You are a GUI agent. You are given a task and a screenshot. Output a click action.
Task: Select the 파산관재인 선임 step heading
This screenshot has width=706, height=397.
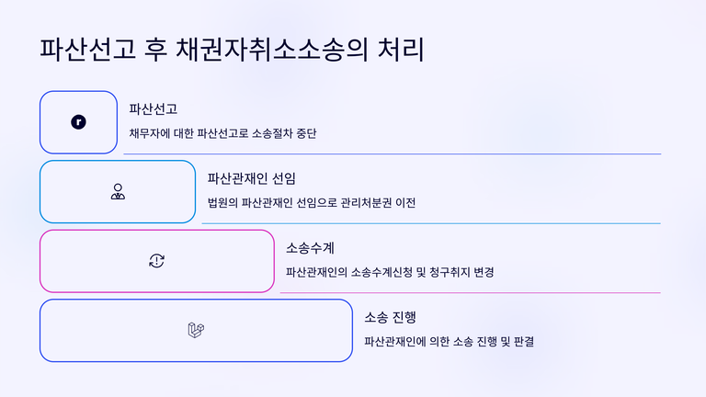pyautogui.click(x=252, y=178)
